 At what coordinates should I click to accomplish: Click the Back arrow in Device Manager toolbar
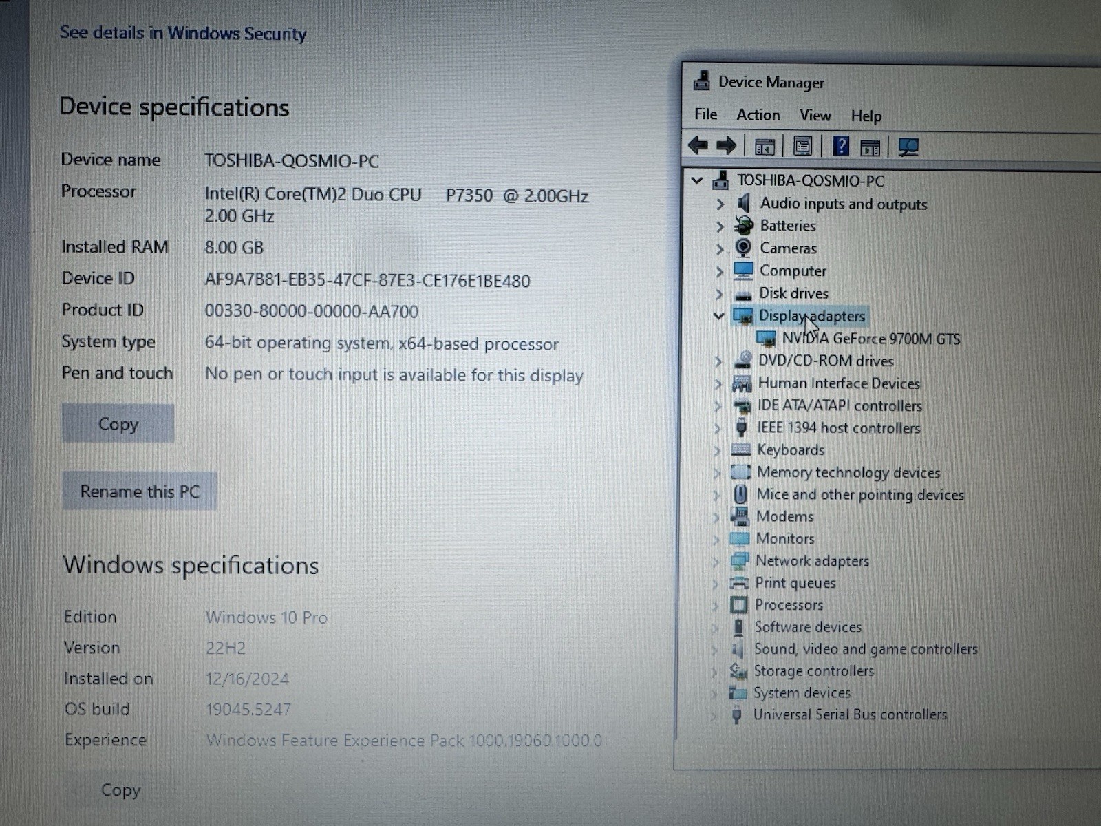coord(698,145)
